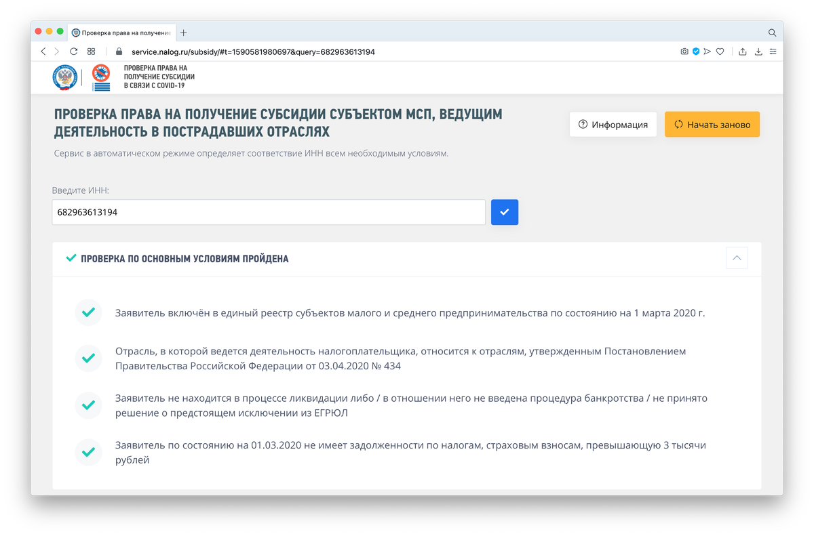Screen dimensions: 814x536
Task: Open downloads via the download arrow icon
Action: 758,51
